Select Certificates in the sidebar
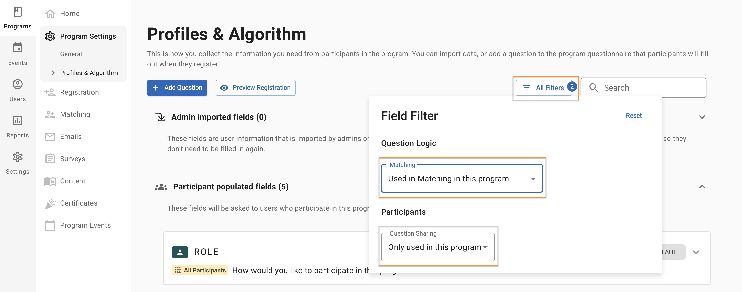 pyautogui.click(x=78, y=203)
